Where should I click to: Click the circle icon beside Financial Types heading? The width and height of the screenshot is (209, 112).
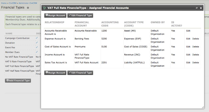tap(28, 8)
